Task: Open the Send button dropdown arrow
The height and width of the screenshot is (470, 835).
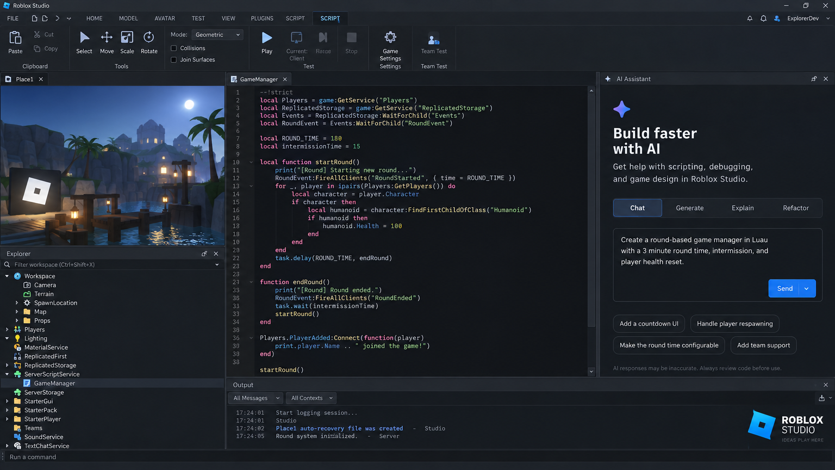Action: click(x=807, y=288)
